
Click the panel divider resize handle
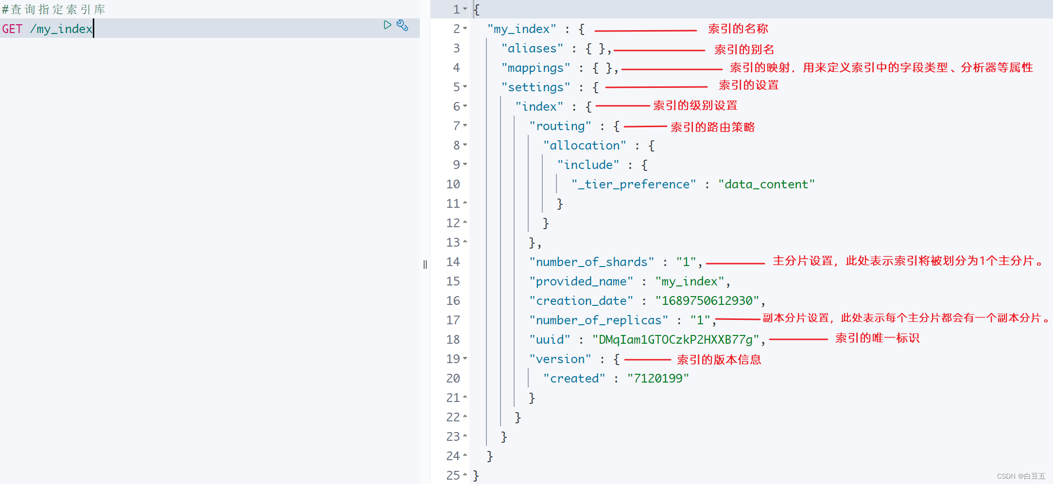click(425, 265)
